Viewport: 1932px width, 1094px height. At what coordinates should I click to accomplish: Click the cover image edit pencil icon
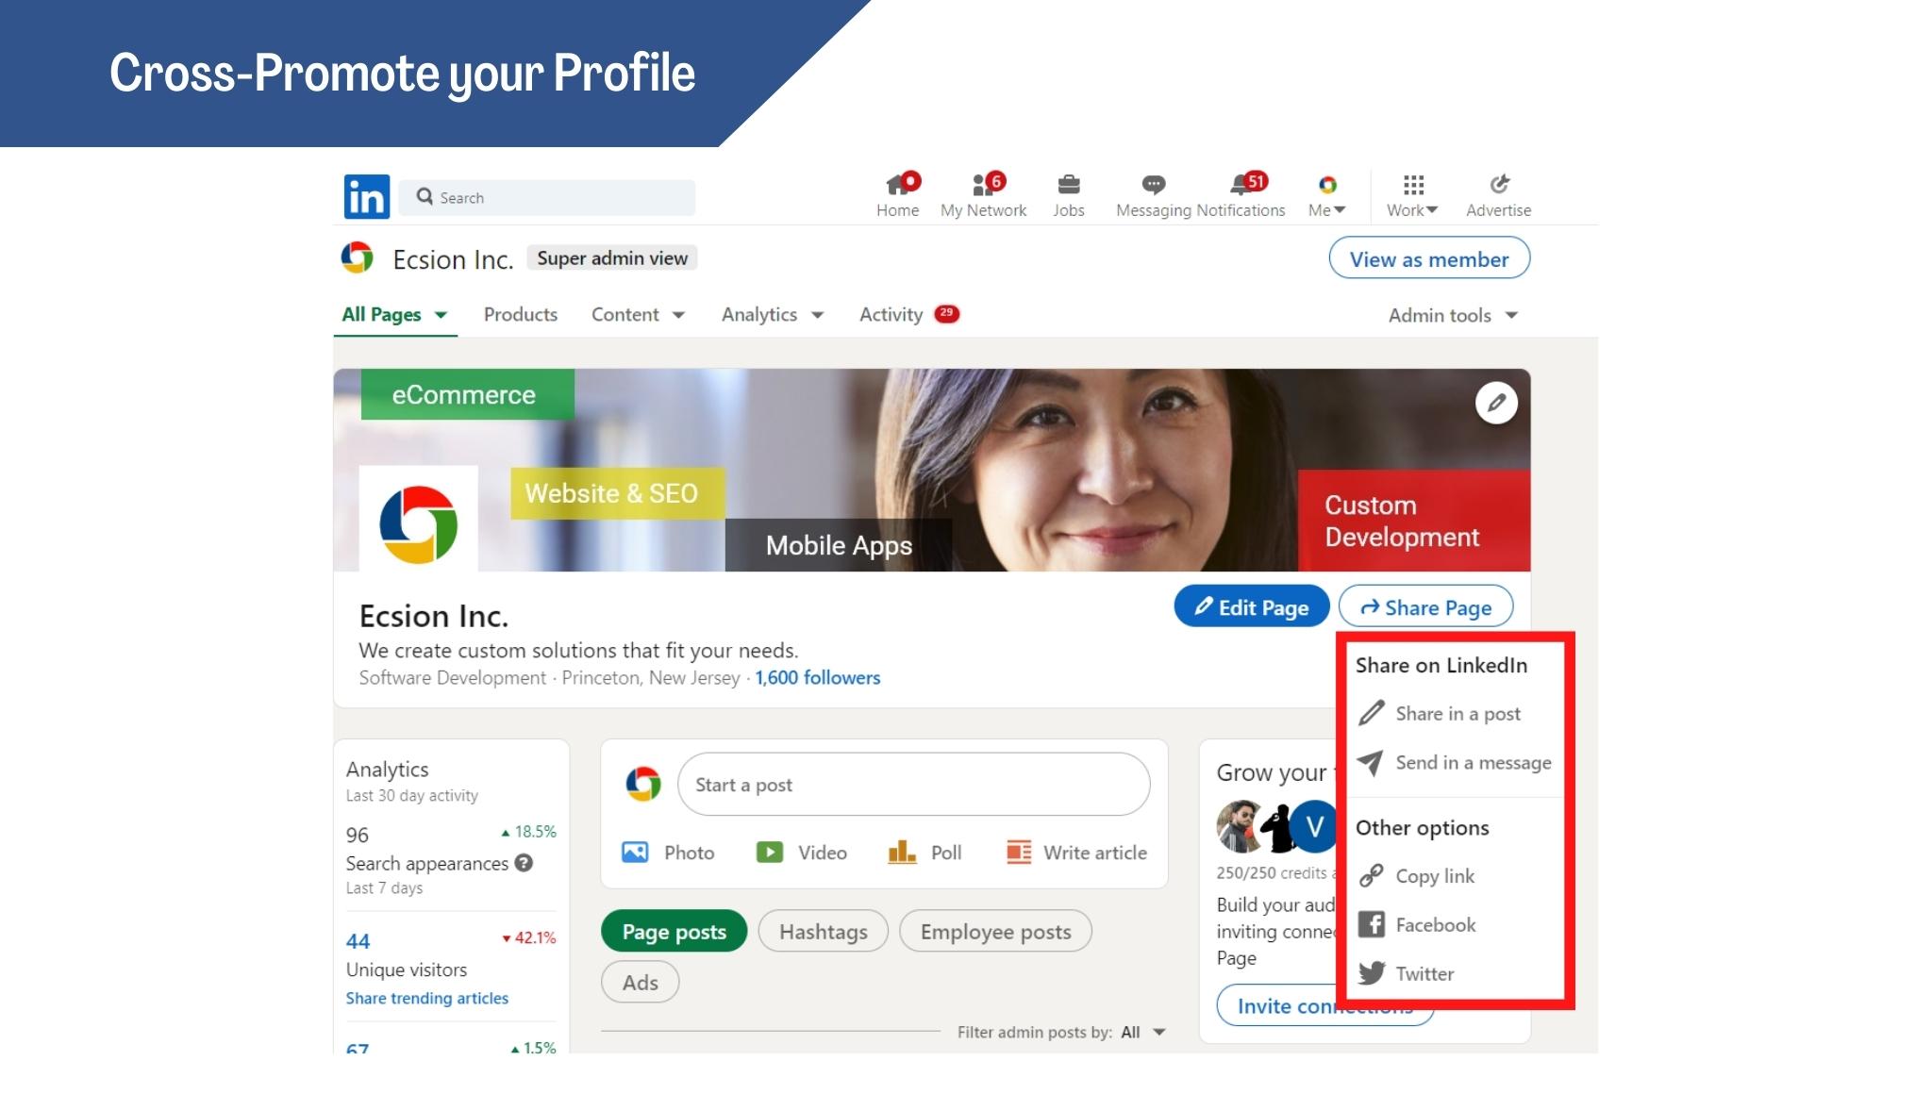click(x=1496, y=403)
